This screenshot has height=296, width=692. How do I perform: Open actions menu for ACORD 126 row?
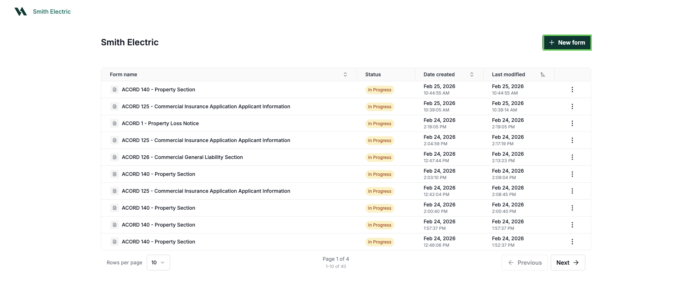tap(572, 157)
